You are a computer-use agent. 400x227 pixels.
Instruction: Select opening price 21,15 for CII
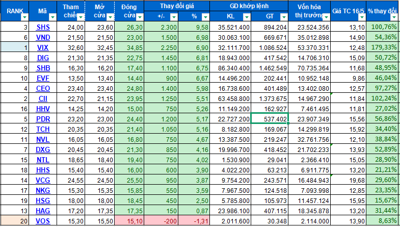pos(99,98)
